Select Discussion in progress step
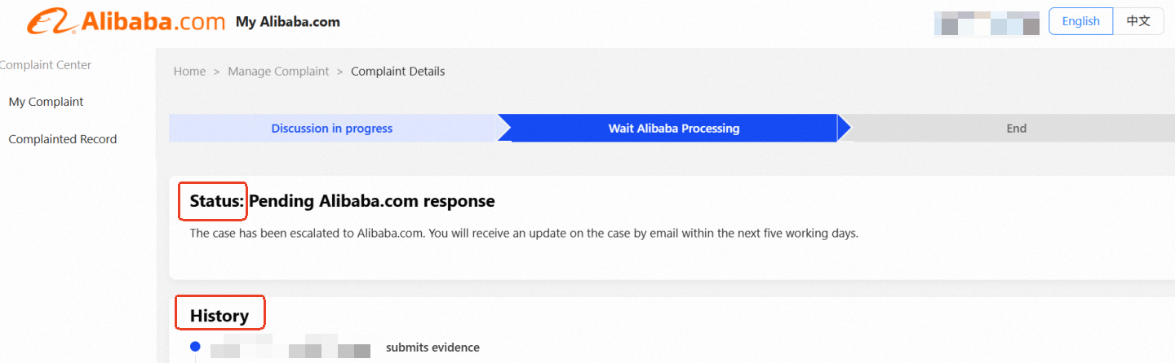The height and width of the screenshot is (363, 1175). click(332, 129)
